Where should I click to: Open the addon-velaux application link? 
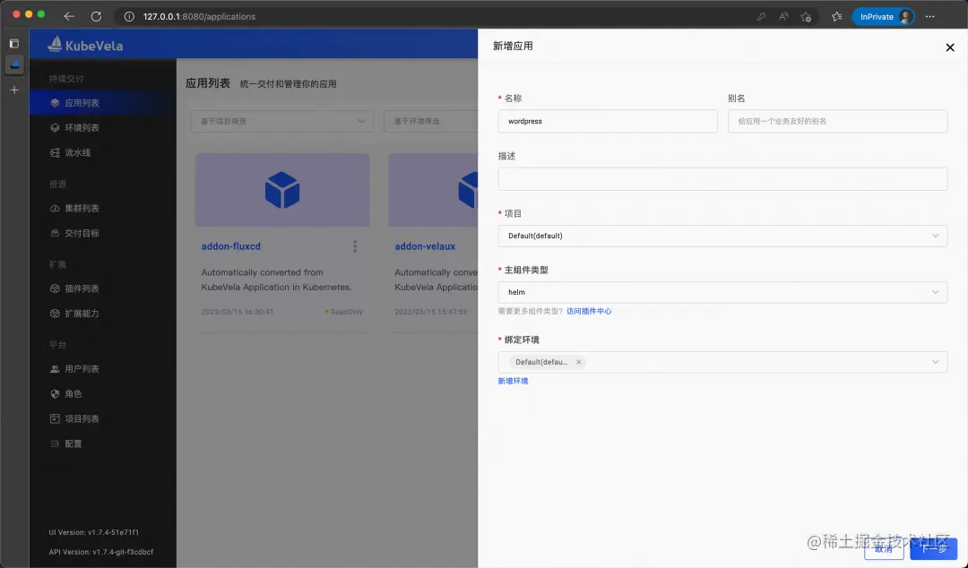pyautogui.click(x=425, y=246)
